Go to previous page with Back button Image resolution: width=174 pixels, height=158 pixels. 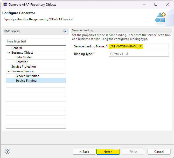(84, 152)
